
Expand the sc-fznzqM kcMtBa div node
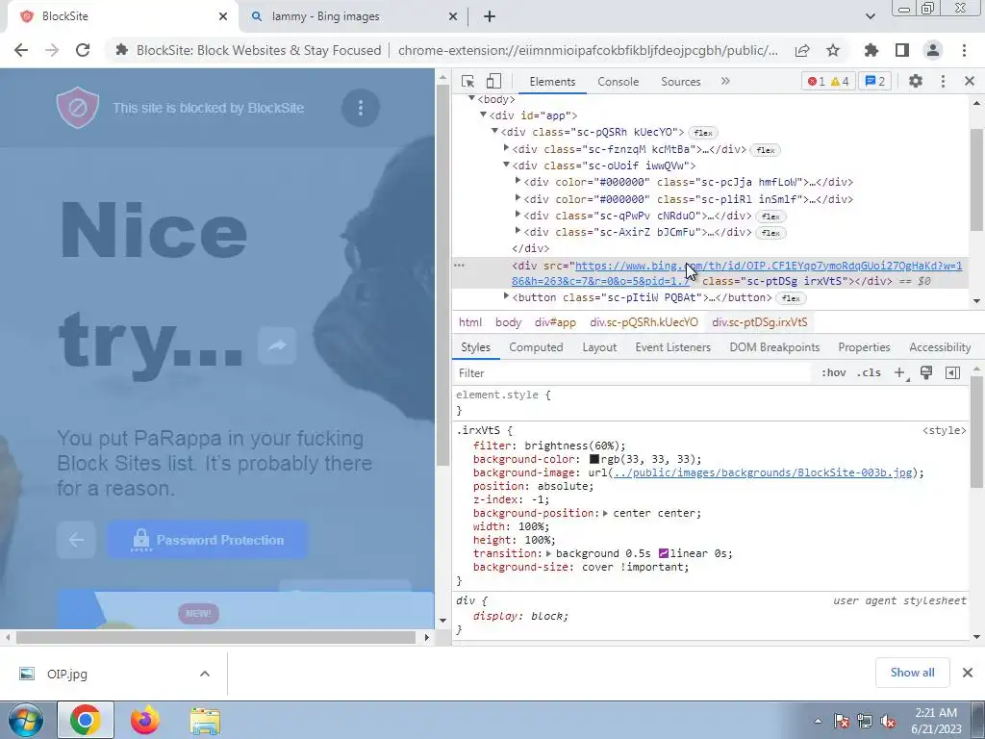506,148
